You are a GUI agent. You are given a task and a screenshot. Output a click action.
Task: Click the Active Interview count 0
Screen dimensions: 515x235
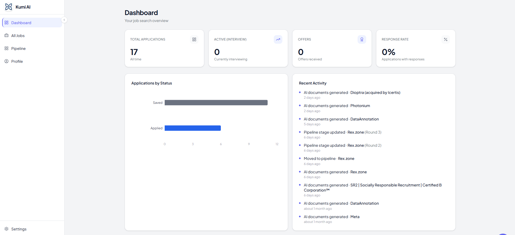tap(217, 52)
